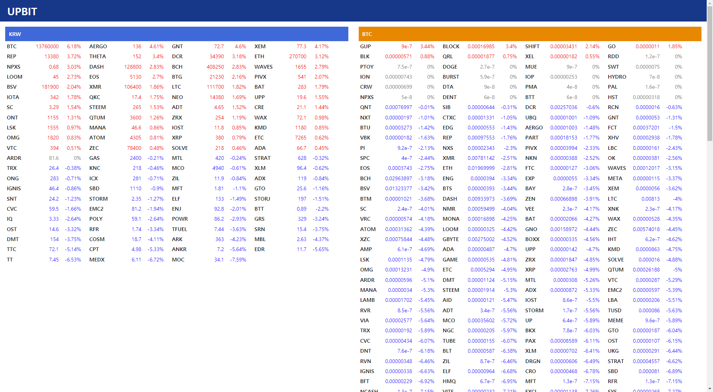
Task: Click the ANKR ticker
Action: [x=179, y=249]
